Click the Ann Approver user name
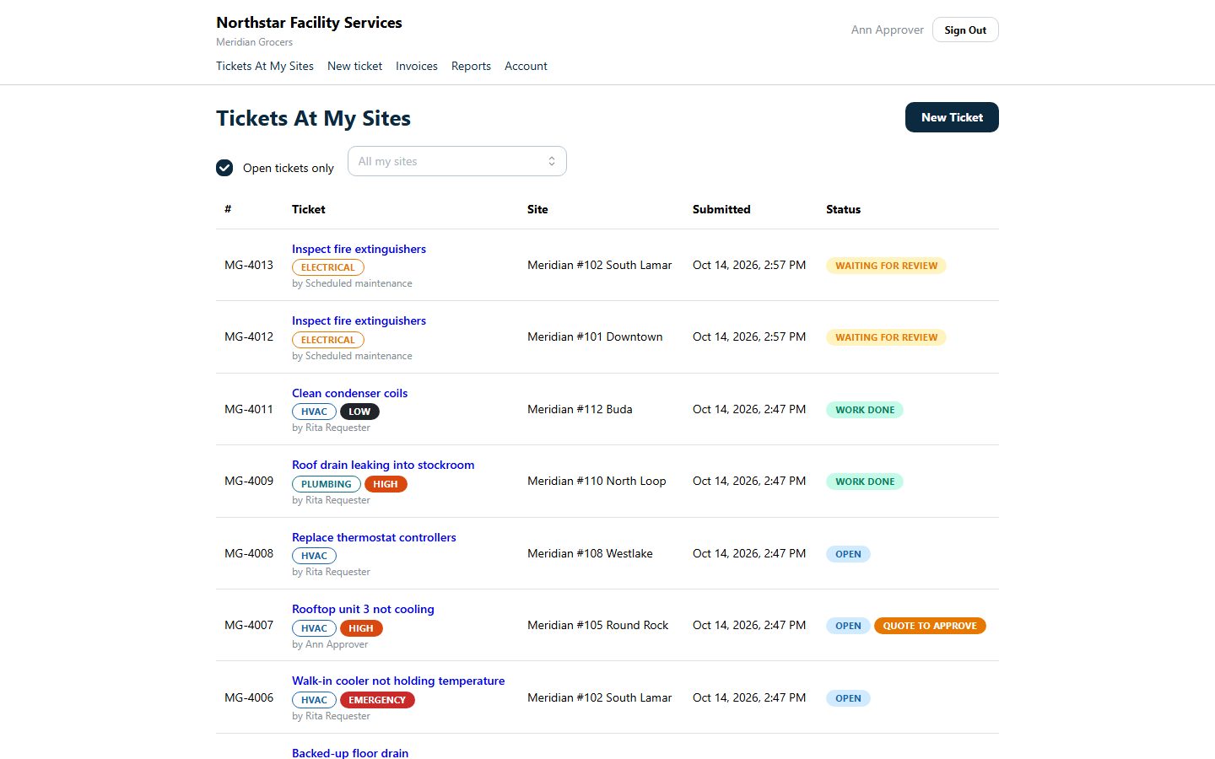Screen dimensions: 1215x759 888,30
